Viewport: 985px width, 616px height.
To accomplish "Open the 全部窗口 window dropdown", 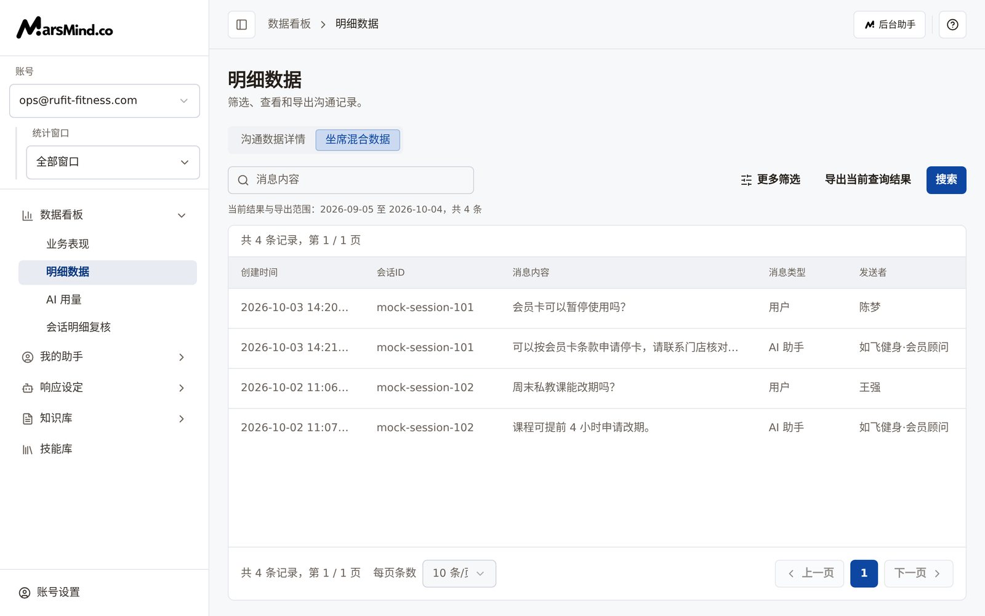I will (x=113, y=163).
